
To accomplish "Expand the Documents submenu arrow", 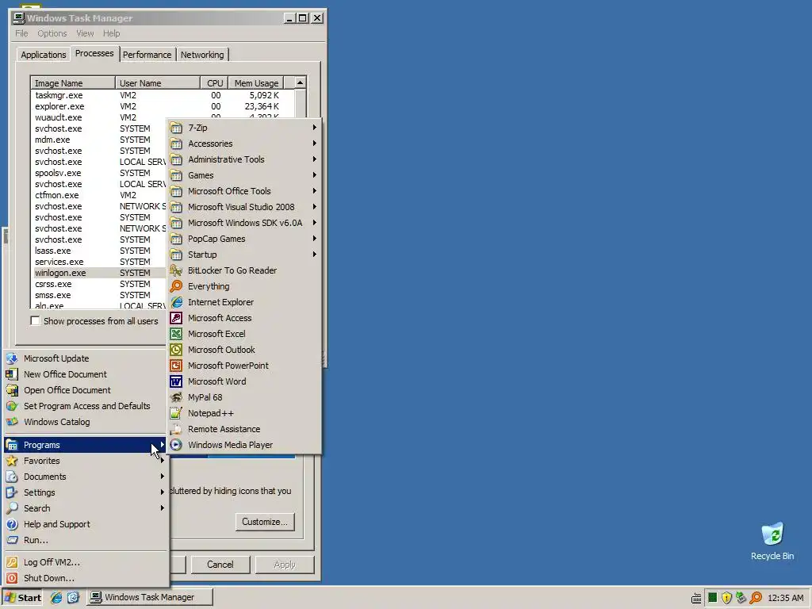I will [162, 477].
